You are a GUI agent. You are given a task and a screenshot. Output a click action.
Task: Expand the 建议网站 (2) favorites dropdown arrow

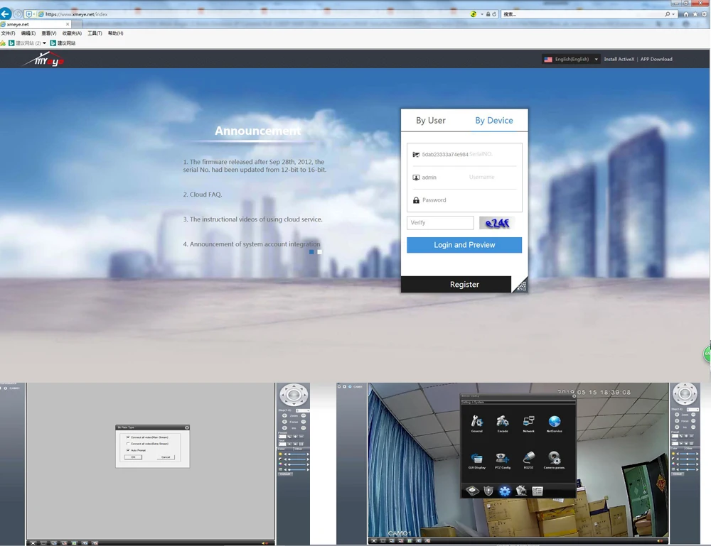44,43
